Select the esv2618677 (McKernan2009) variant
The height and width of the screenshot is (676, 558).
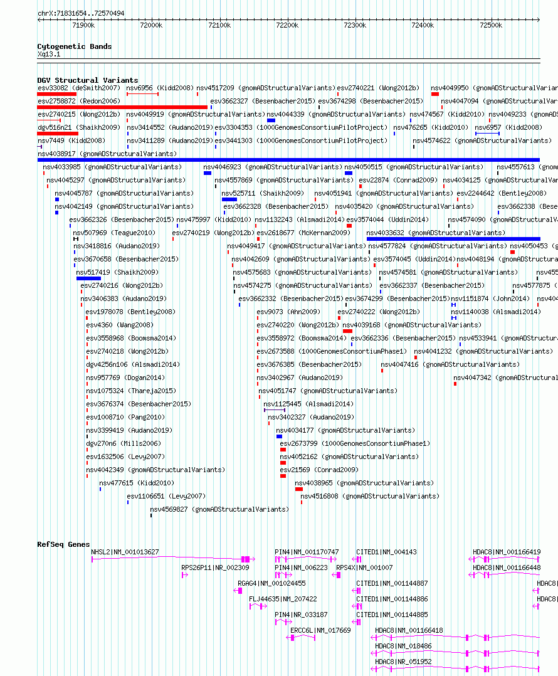coord(304,233)
